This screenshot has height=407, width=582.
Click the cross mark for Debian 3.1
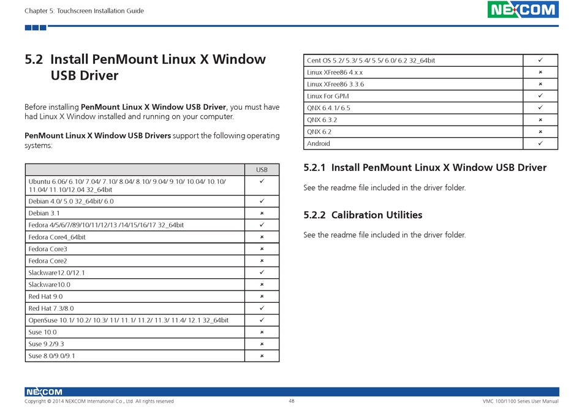click(262, 213)
